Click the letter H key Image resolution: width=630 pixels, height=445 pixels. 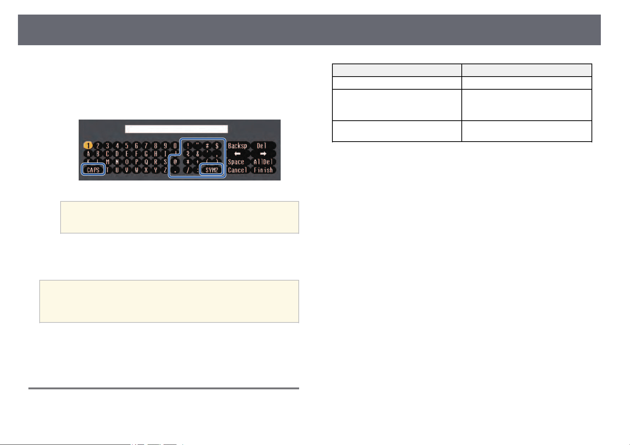[x=156, y=154]
